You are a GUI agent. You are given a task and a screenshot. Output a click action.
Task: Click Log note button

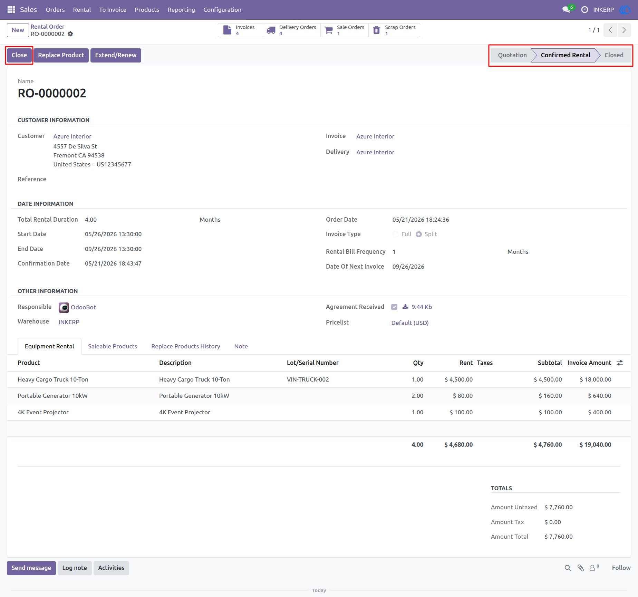(x=75, y=568)
